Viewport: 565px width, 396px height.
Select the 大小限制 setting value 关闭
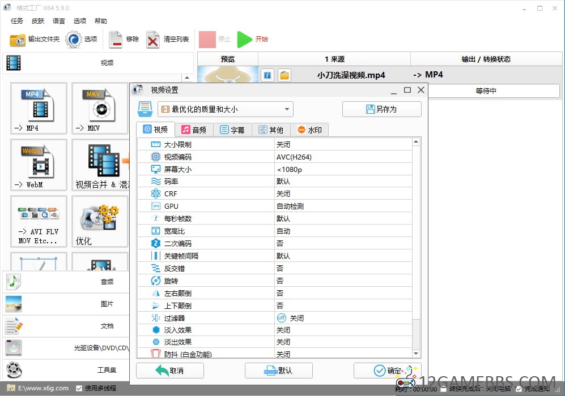[x=343, y=144]
